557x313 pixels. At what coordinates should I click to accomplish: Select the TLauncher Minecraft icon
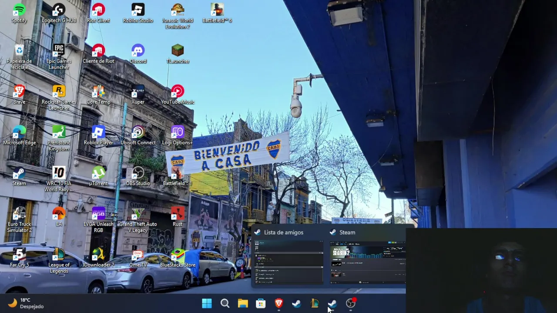click(178, 54)
